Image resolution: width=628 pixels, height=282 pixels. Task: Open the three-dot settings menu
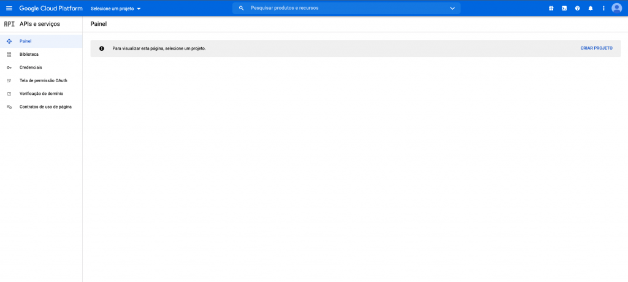coord(603,8)
